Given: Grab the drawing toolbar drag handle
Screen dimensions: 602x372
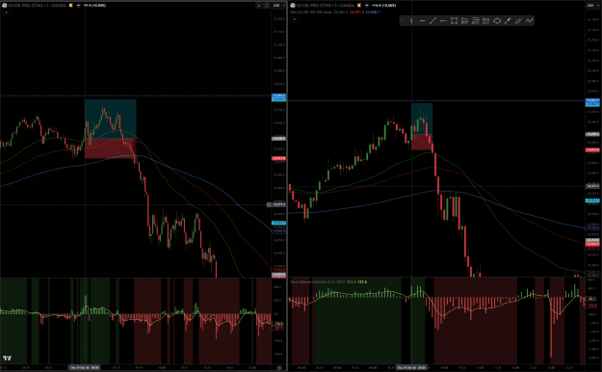Looking at the screenshot, I should click(403, 21).
